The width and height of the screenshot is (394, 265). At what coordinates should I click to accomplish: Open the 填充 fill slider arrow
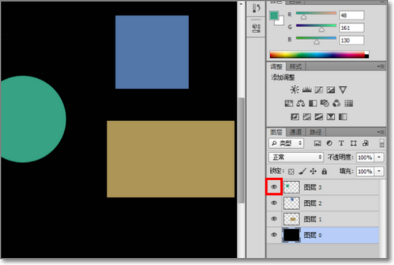point(379,171)
